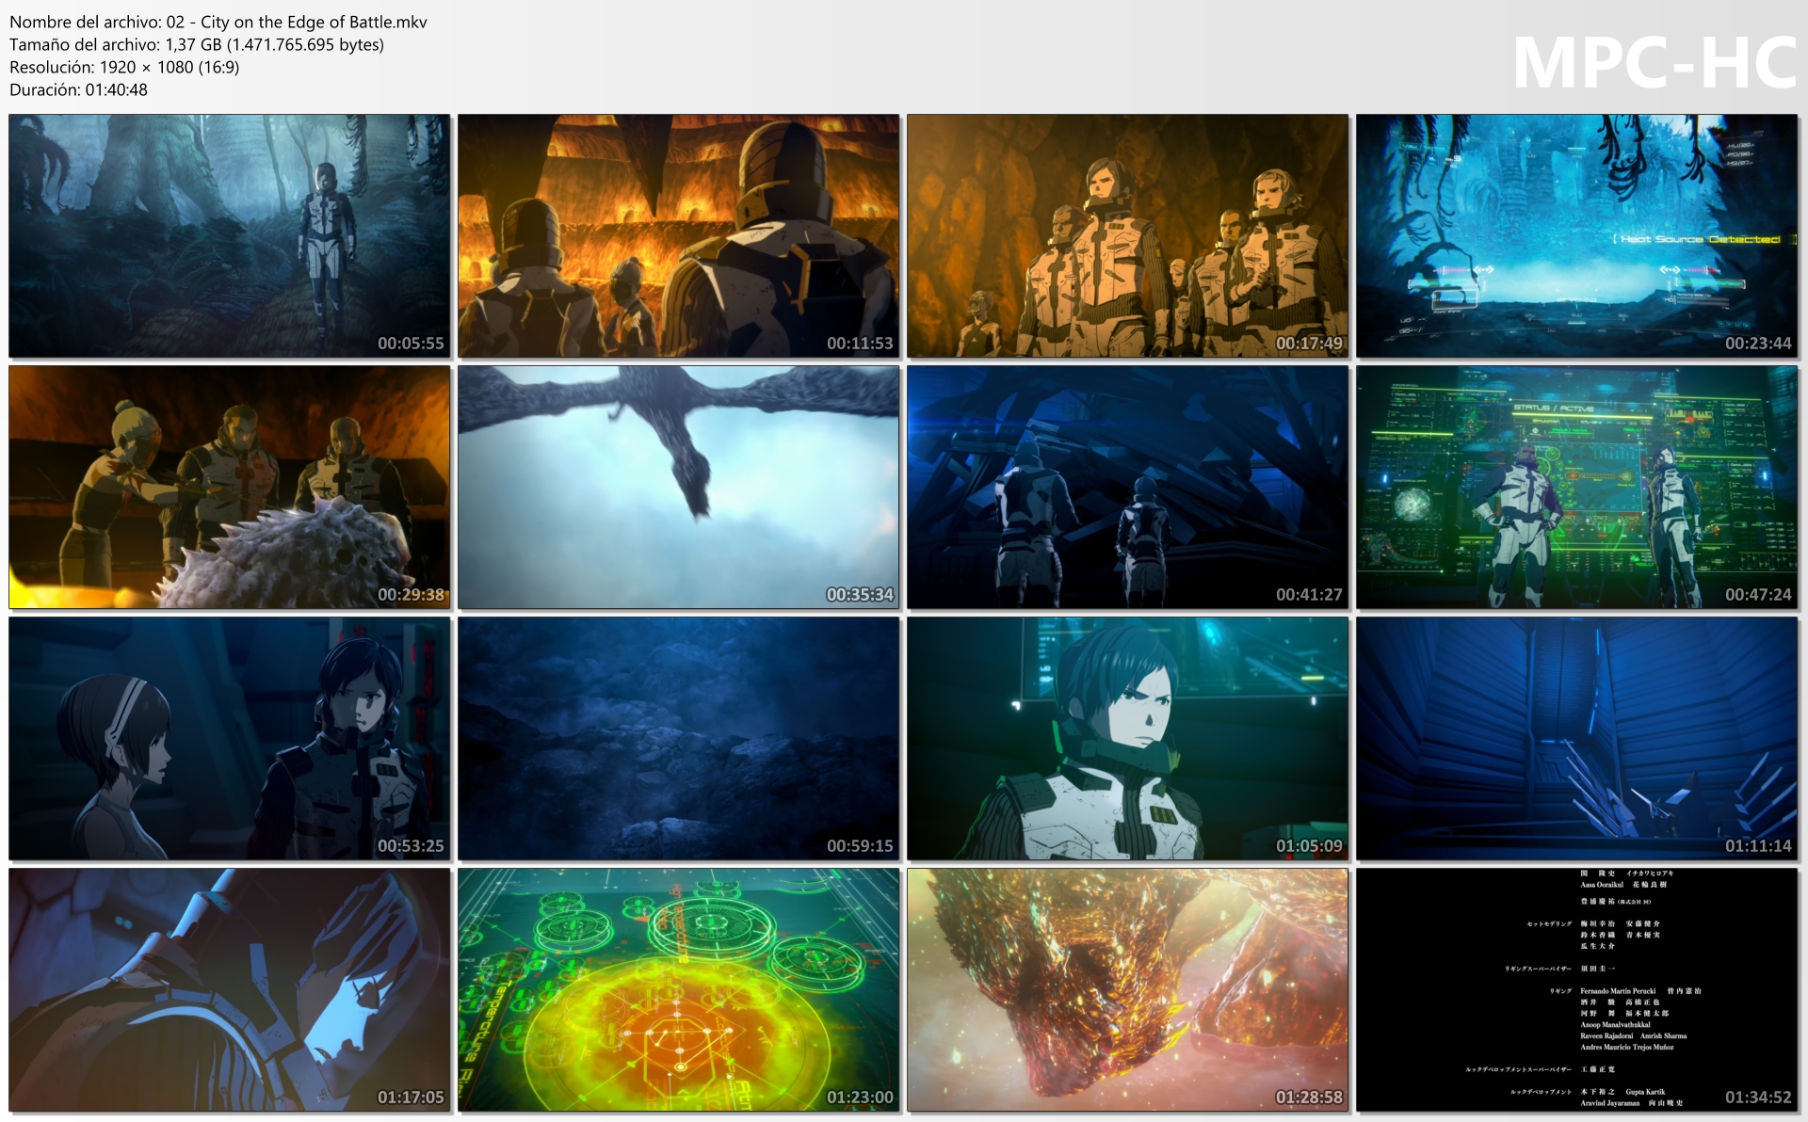Click the file size line '1,37 GB'
1808x1122 pixels.
tap(197, 44)
